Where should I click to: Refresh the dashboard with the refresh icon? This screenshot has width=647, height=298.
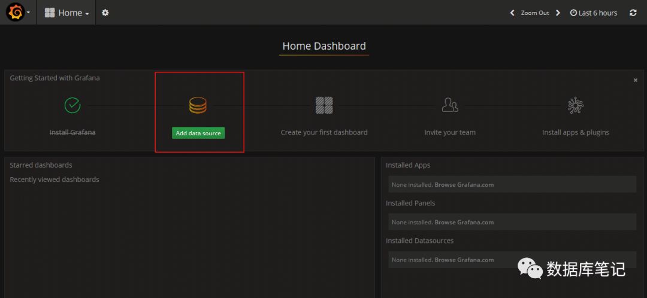pos(633,13)
